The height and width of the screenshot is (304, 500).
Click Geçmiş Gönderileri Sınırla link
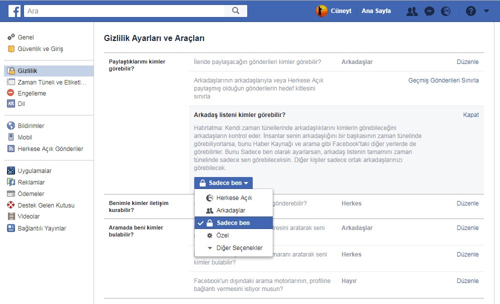(443, 80)
